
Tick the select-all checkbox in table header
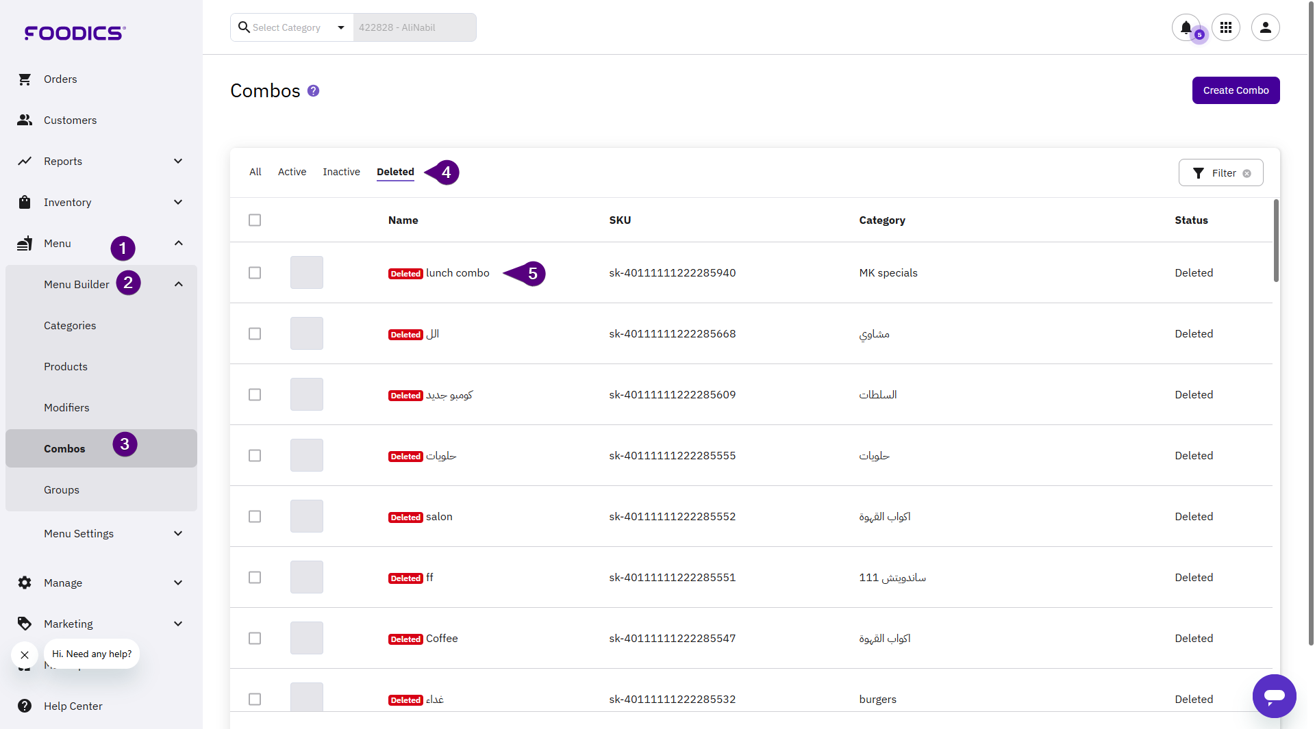[255, 220]
